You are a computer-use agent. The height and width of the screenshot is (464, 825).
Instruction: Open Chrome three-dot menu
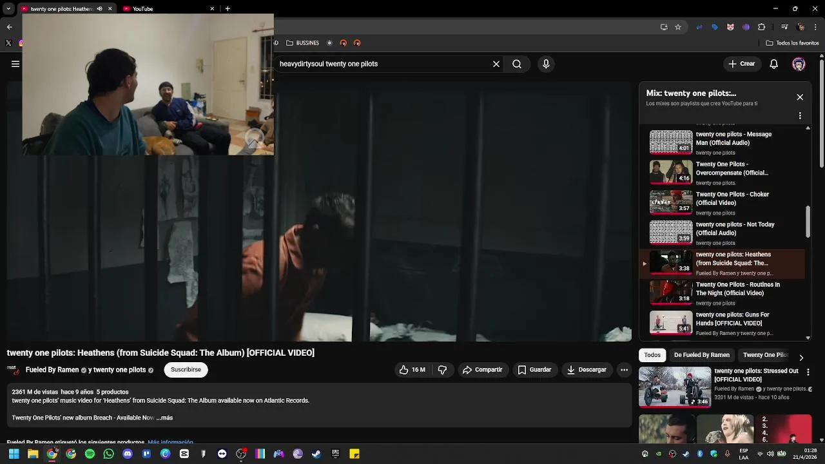[x=816, y=27]
